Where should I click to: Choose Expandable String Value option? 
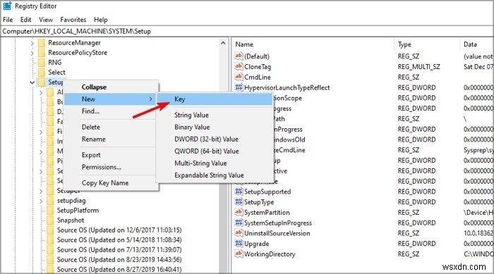click(209, 175)
